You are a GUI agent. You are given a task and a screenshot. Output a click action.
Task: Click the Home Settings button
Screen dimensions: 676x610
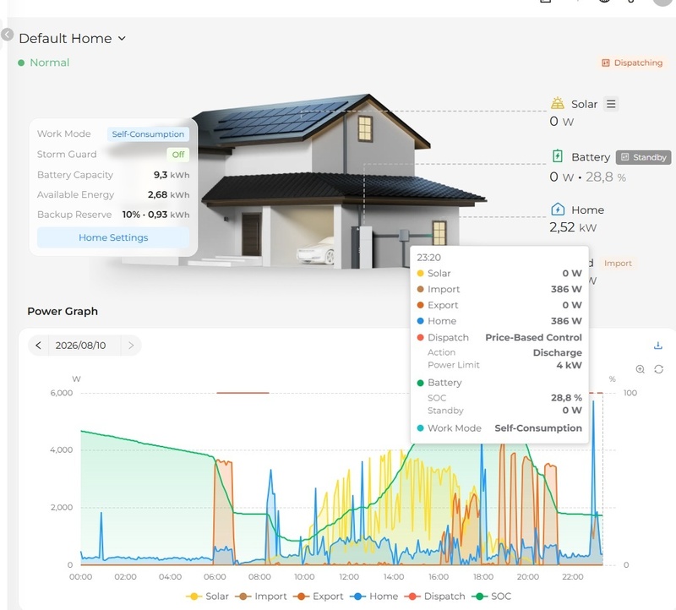tap(113, 237)
